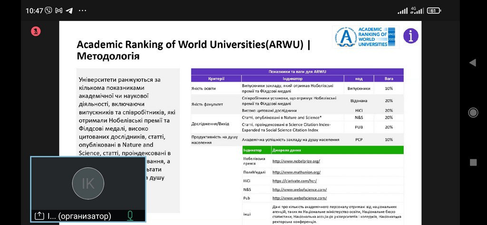The image size is (487, 225).
Task: Tap the Android recent apps square button
Action: tap(473, 163)
